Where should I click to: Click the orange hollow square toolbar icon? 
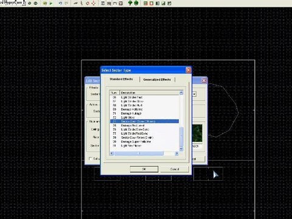pyautogui.click(x=151, y=3)
